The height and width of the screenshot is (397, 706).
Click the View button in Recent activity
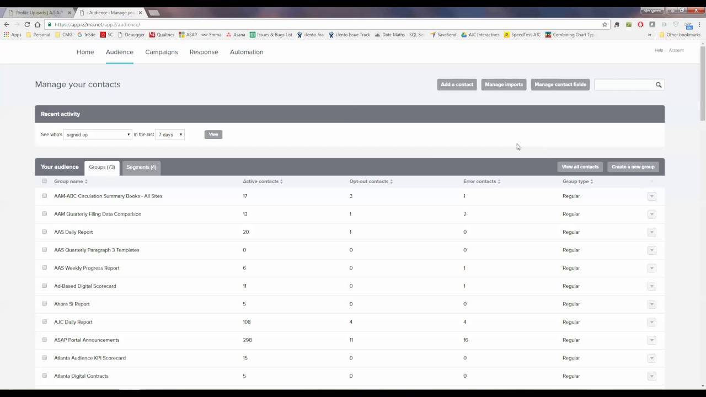click(x=213, y=135)
